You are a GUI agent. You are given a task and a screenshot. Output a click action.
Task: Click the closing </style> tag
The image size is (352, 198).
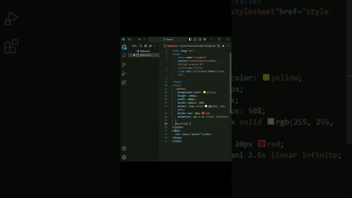pos(178,127)
